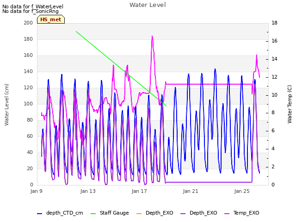This screenshot has height=222, width=296.
Task: Click the Jan 13 x-axis tick
Action: coord(88,191)
